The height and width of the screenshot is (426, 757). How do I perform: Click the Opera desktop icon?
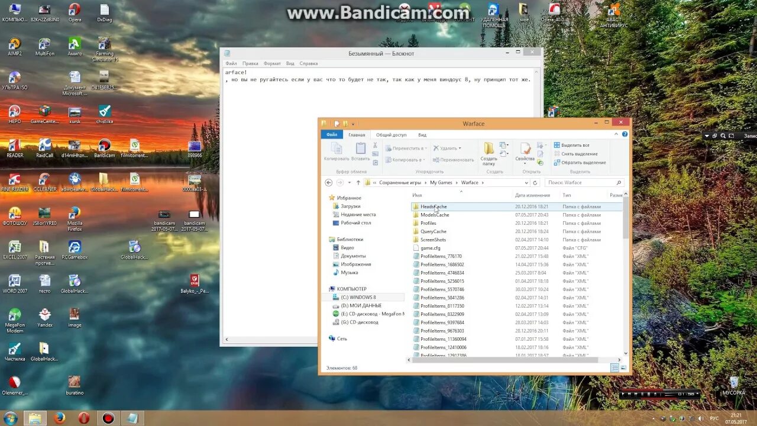point(75,13)
